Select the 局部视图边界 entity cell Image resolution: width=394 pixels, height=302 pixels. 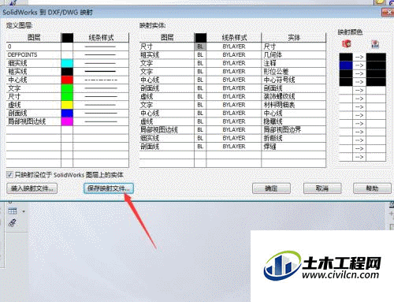(294, 129)
